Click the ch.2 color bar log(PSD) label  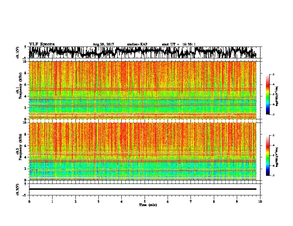coord(277,157)
